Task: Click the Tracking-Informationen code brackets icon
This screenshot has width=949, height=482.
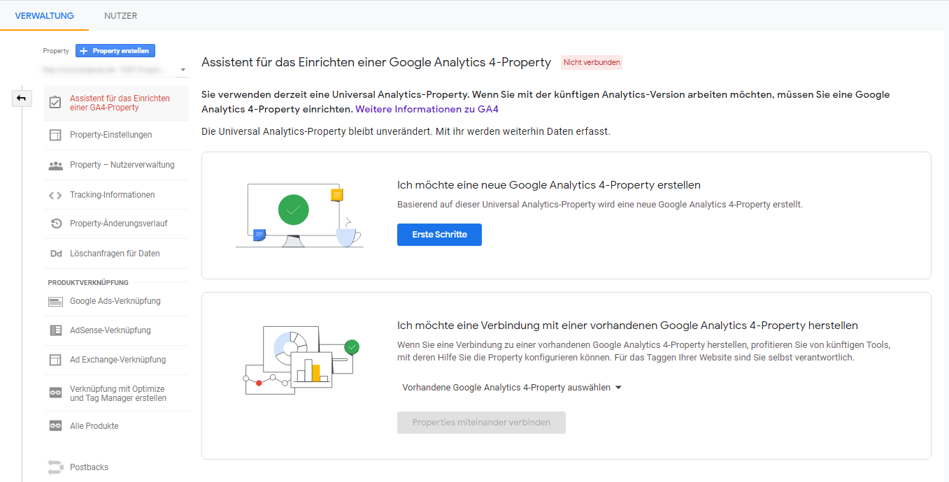Action: 55,195
